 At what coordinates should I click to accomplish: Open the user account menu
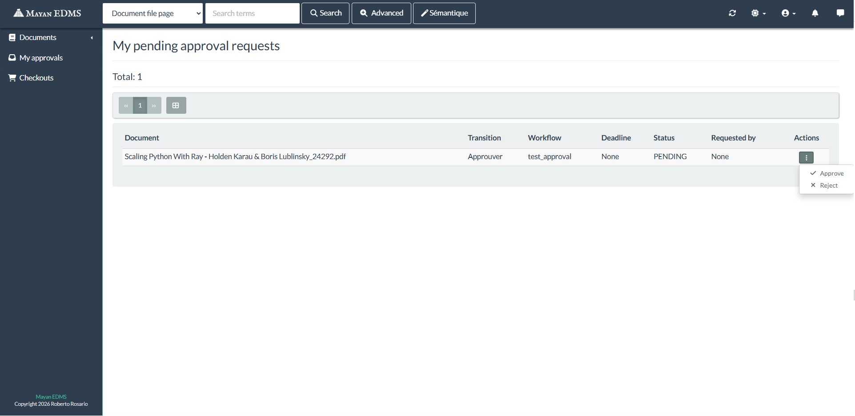coord(788,13)
